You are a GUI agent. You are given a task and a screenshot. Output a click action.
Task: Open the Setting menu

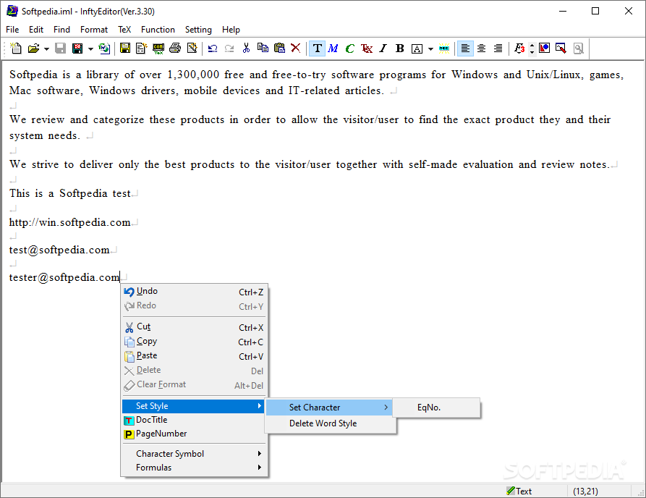(198, 30)
